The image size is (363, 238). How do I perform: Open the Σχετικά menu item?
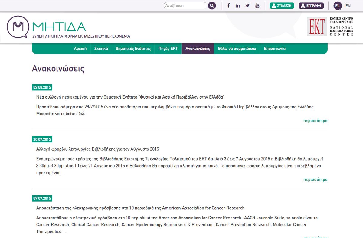click(x=101, y=49)
